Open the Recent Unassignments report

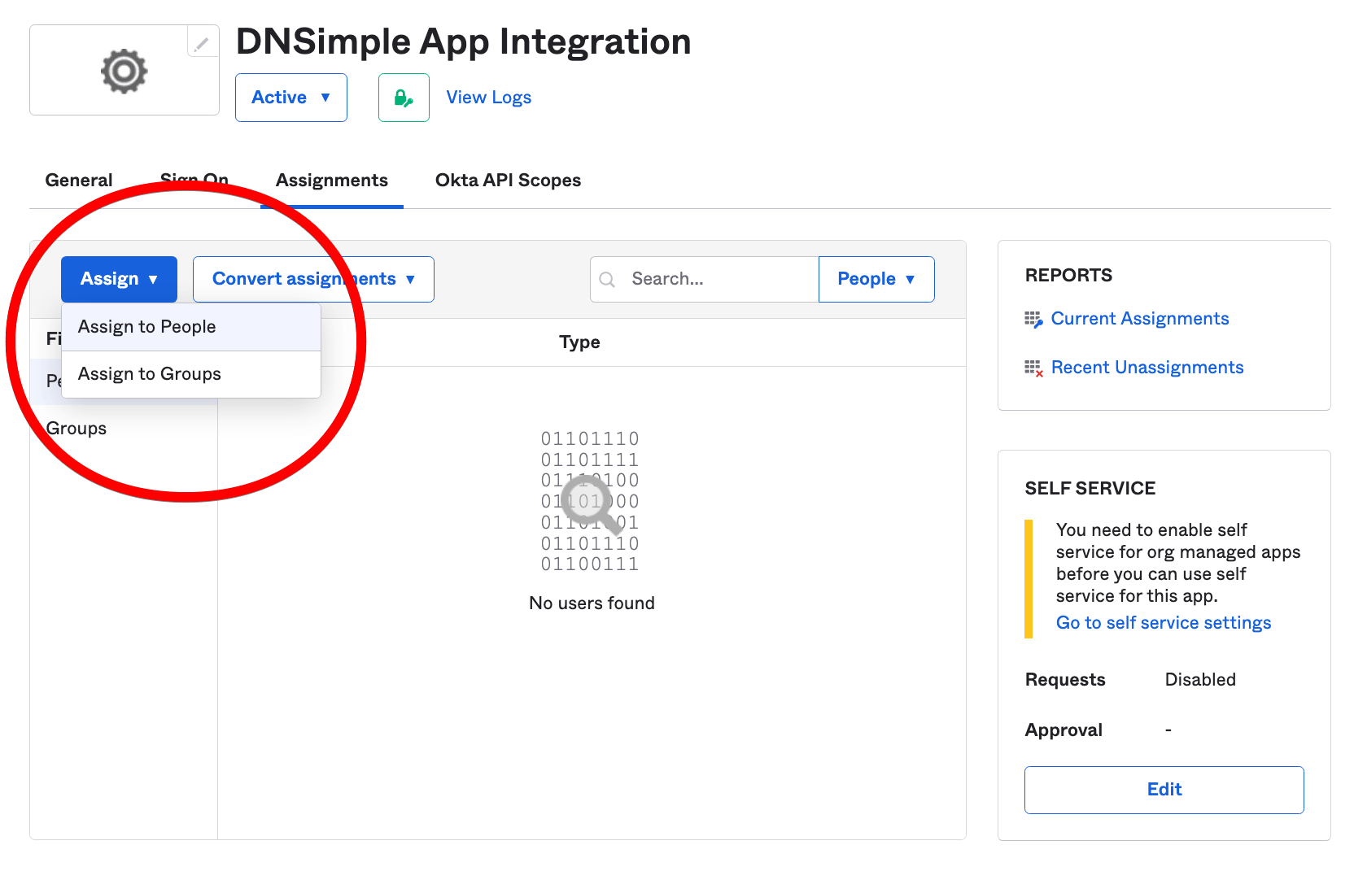[1147, 368]
